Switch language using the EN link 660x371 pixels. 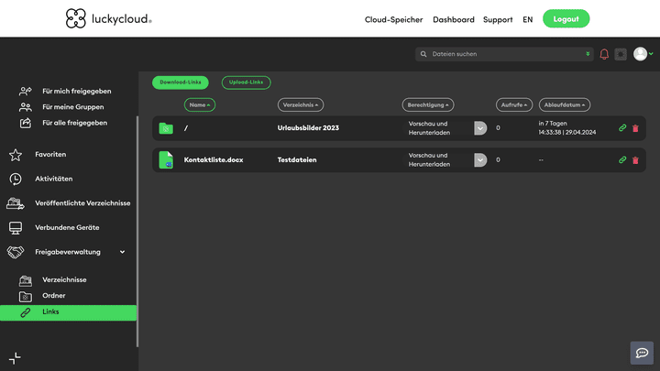click(x=527, y=19)
